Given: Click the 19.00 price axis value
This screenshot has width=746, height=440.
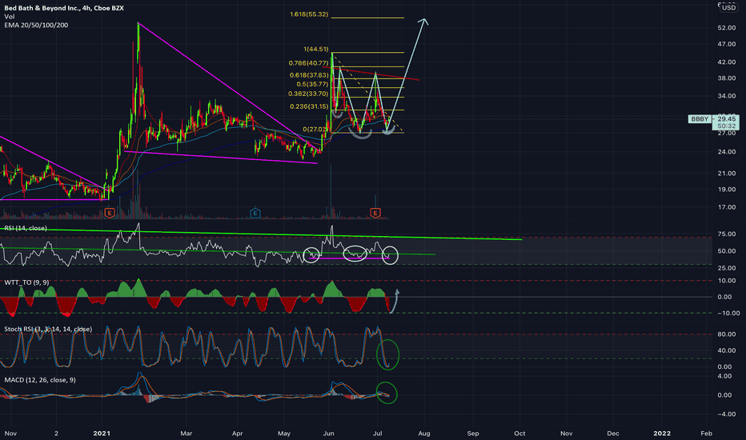Looking at the screenshot, I should pyautogui.click(x=727, y=190).
